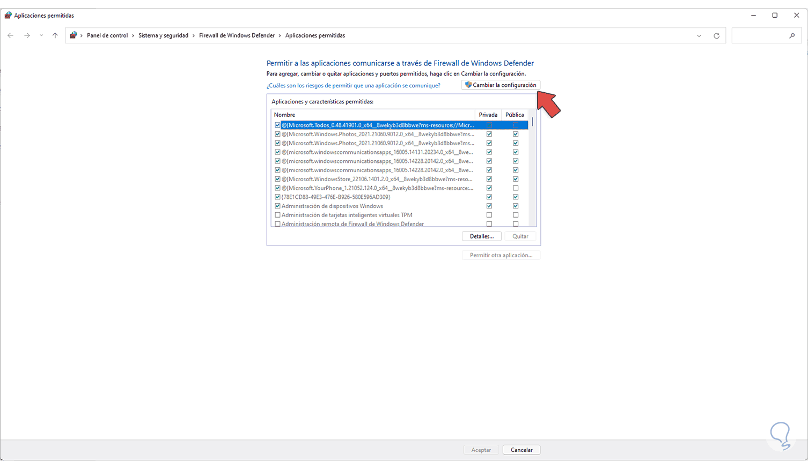Viewport: 808px width, 469px height.
Task: Uncheck Pública for the Microsoft.WindowsStore row
Action: [x=516, y=179]
